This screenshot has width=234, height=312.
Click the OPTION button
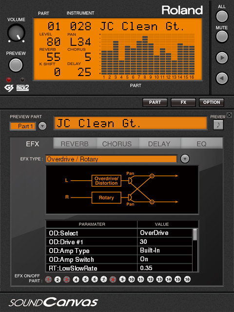point(212,102)
